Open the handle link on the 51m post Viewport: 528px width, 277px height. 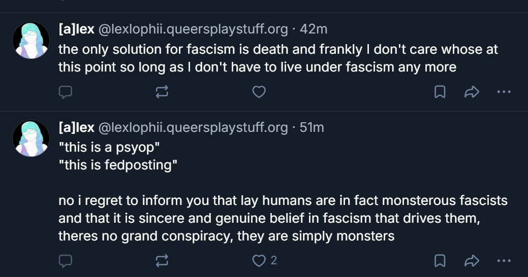click(x=193, y=127)
